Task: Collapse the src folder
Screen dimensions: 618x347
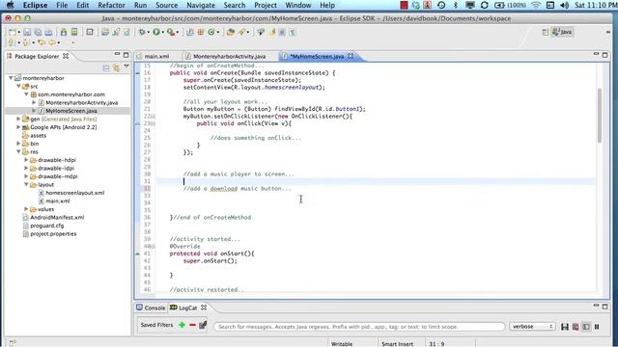Action: [x=18, y=86]
